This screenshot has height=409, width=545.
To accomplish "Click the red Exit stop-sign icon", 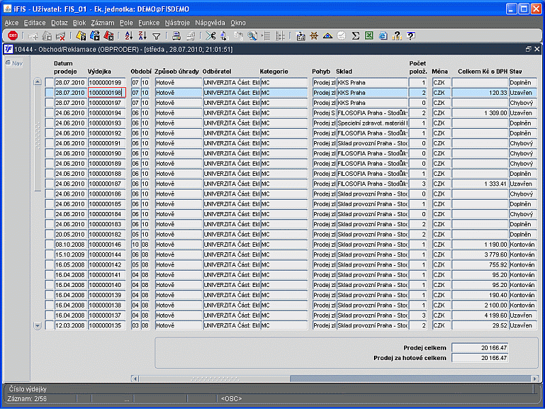I will pyautogui.click(x=13, y=35).
